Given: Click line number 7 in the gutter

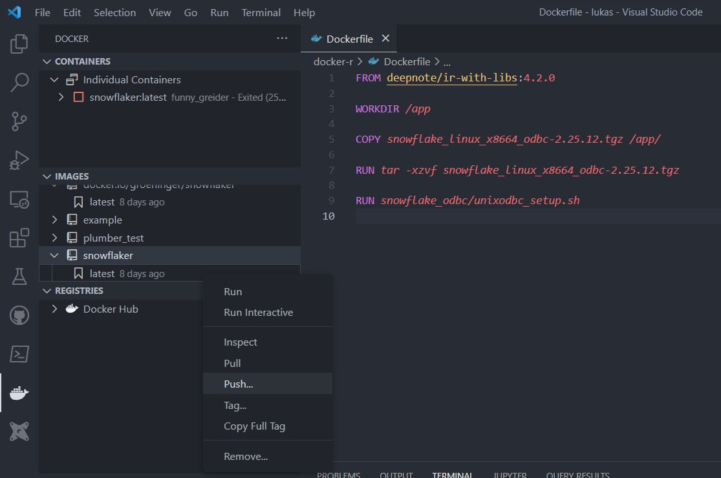Looking at the screenshot, I should [x=331, y=170].
